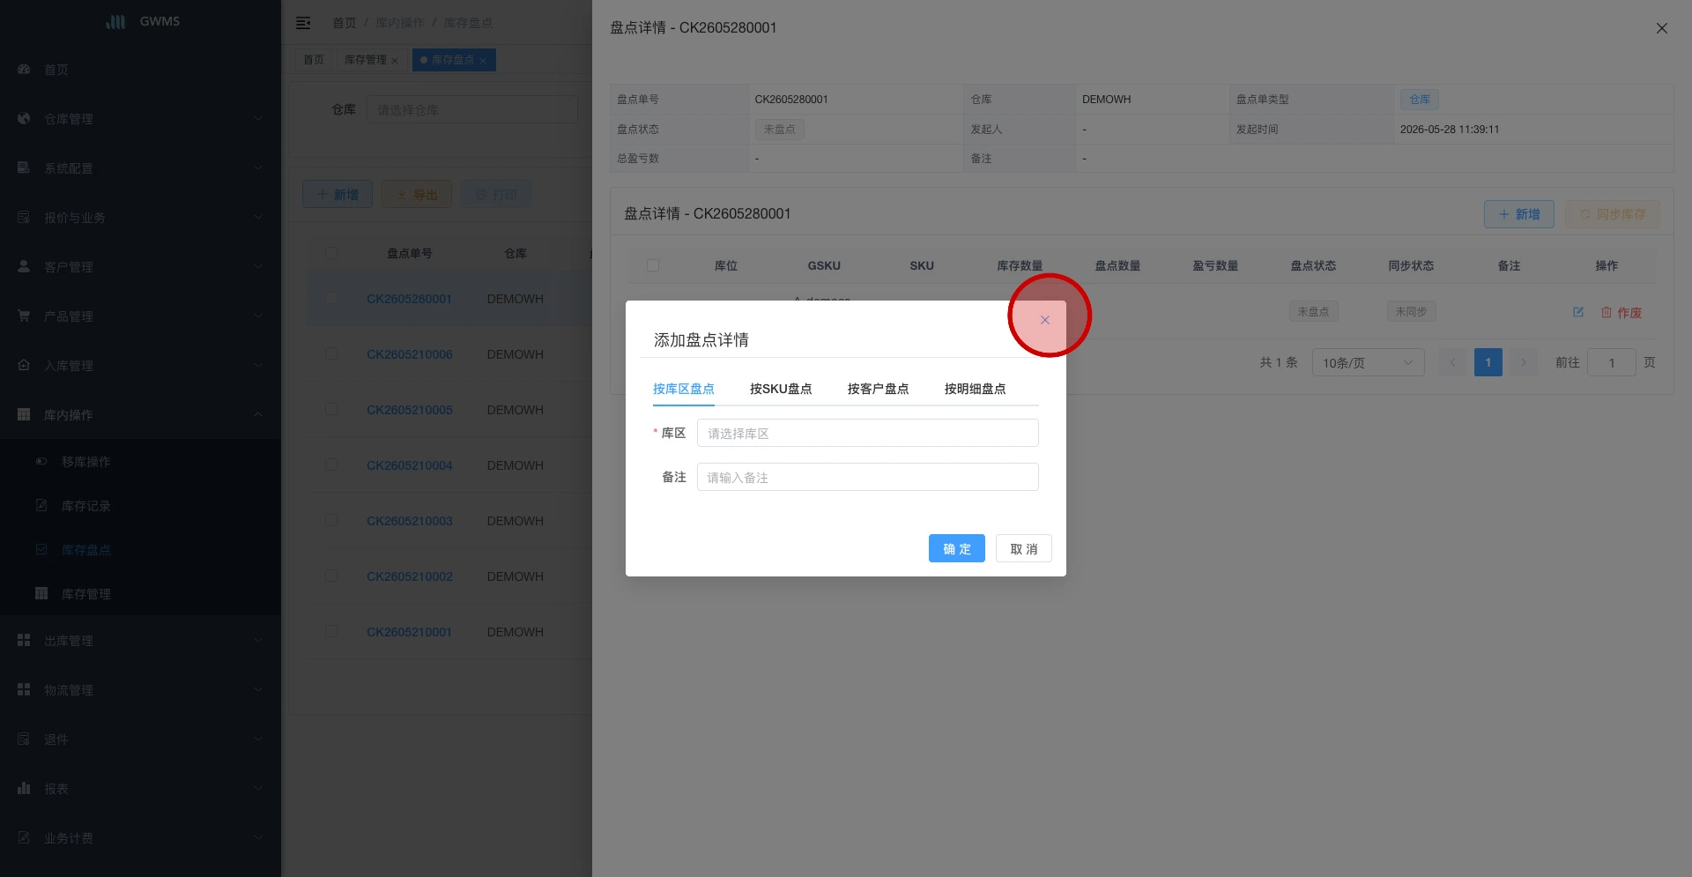
Task: Check the row checkbox for CK2605280001
Action: click(331, 299)
